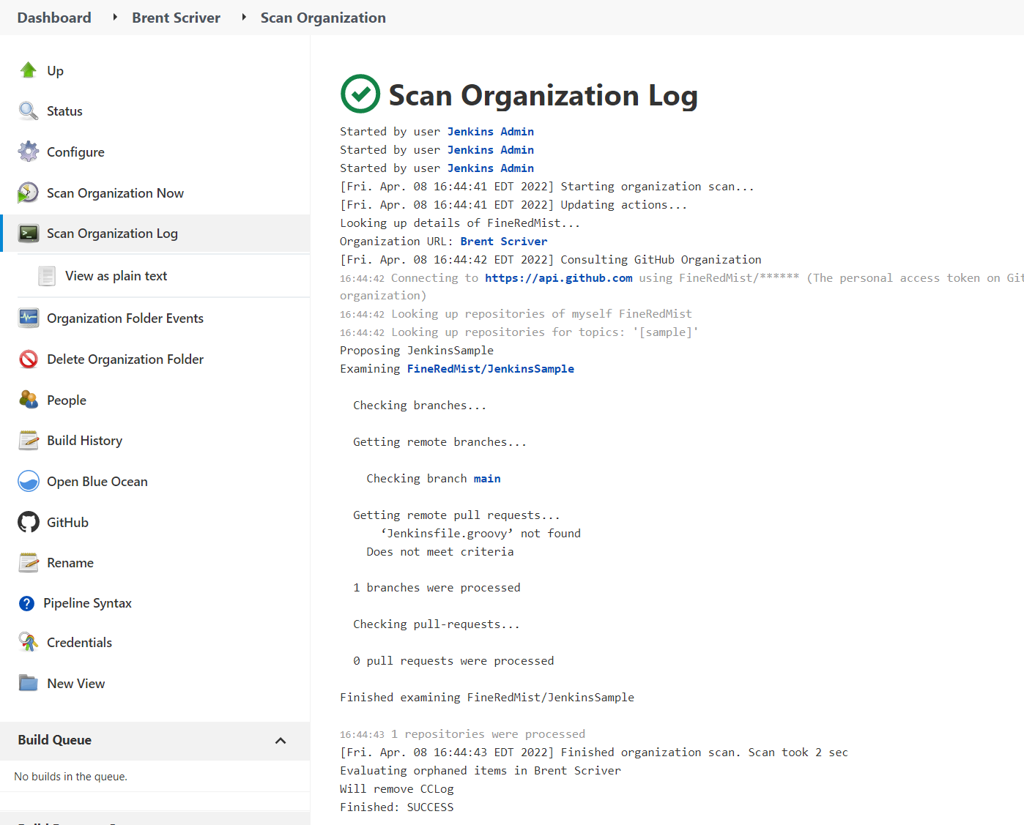Expand arrow after Brent Scriver breadcrumb
The image size is (1024, 825).
(x=244, y=17)
